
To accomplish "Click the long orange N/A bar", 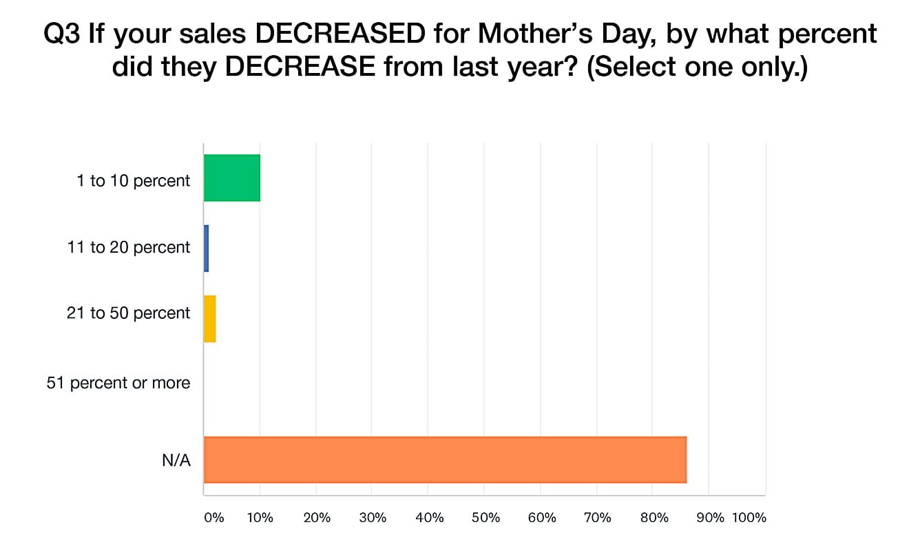I will tap(445, 459).
